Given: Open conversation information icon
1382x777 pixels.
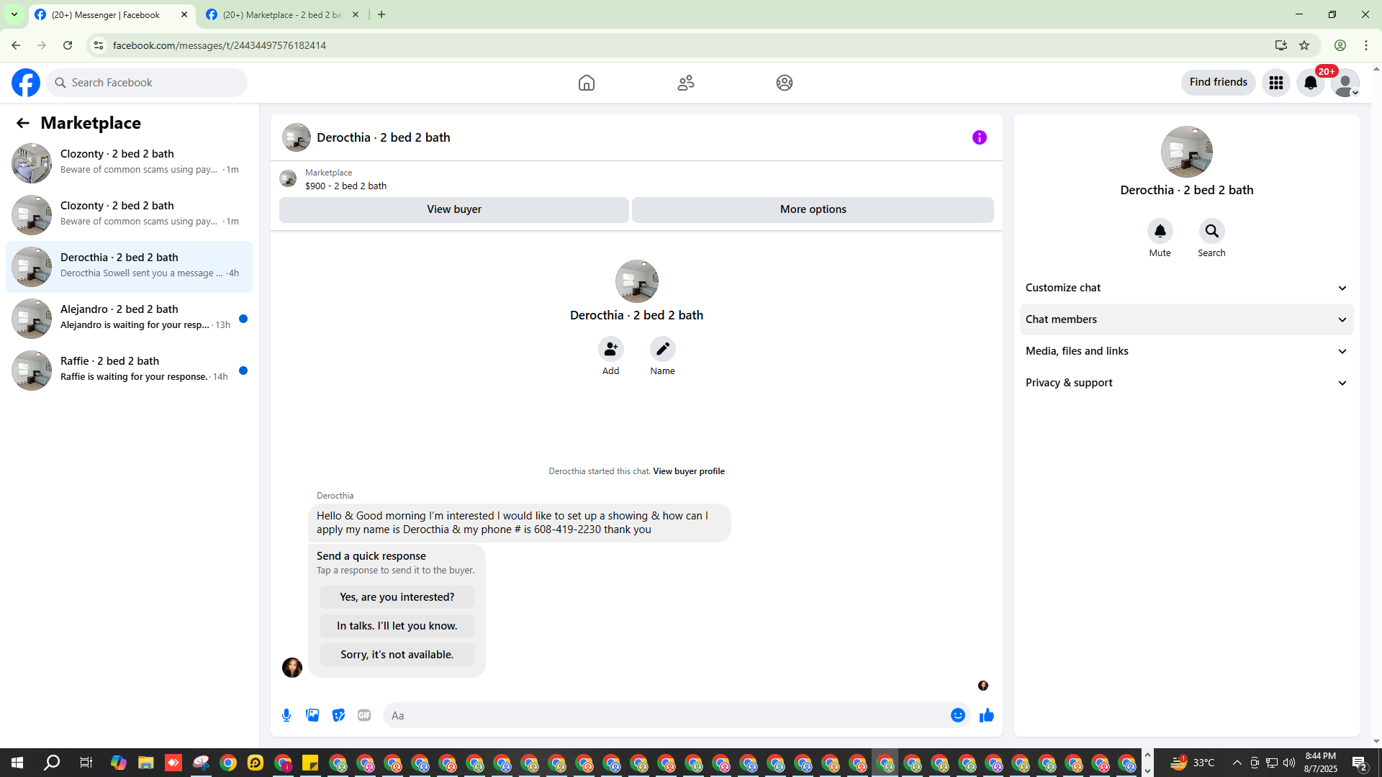Looking at the screenshot, I should click(x=980, y=137).
